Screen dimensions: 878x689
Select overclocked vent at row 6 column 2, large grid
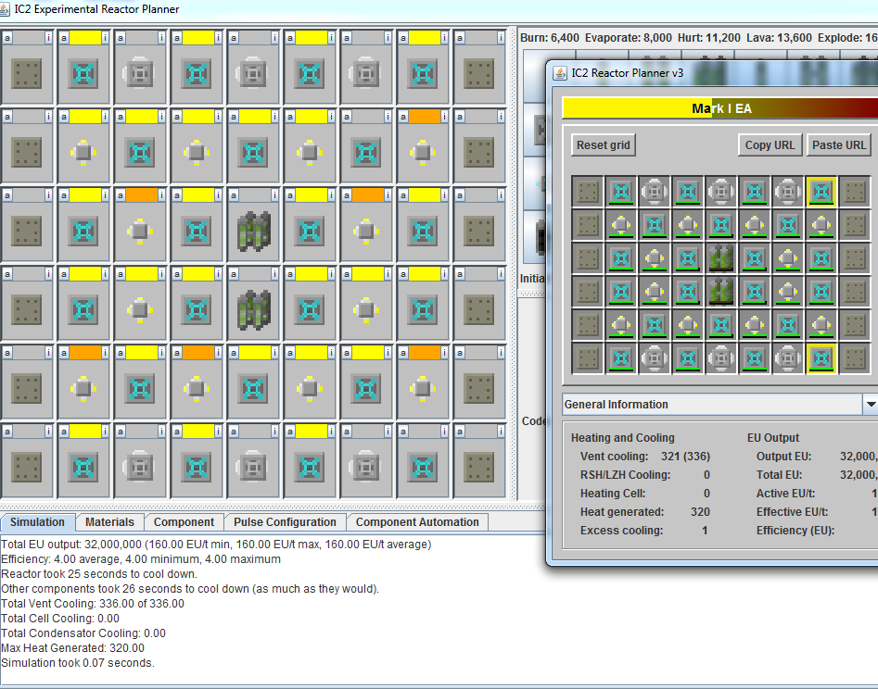[x=83, y=468]
